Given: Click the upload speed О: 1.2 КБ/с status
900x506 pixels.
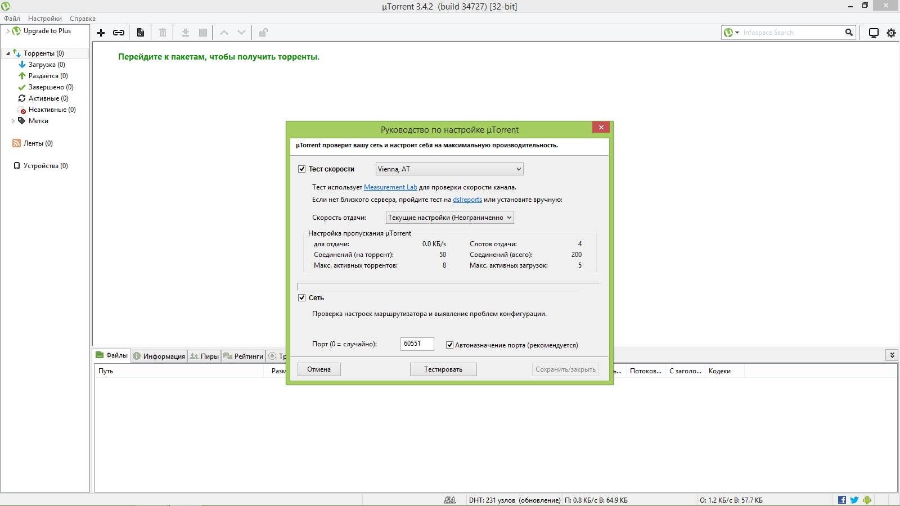Looking at the screenshot, I should [731, 500].
